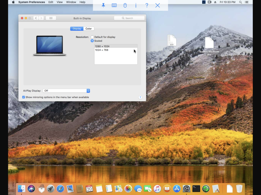Select the Default for display option
This screenshot has height=195, width=261.
pyautogui.click(x=92, y=37)
